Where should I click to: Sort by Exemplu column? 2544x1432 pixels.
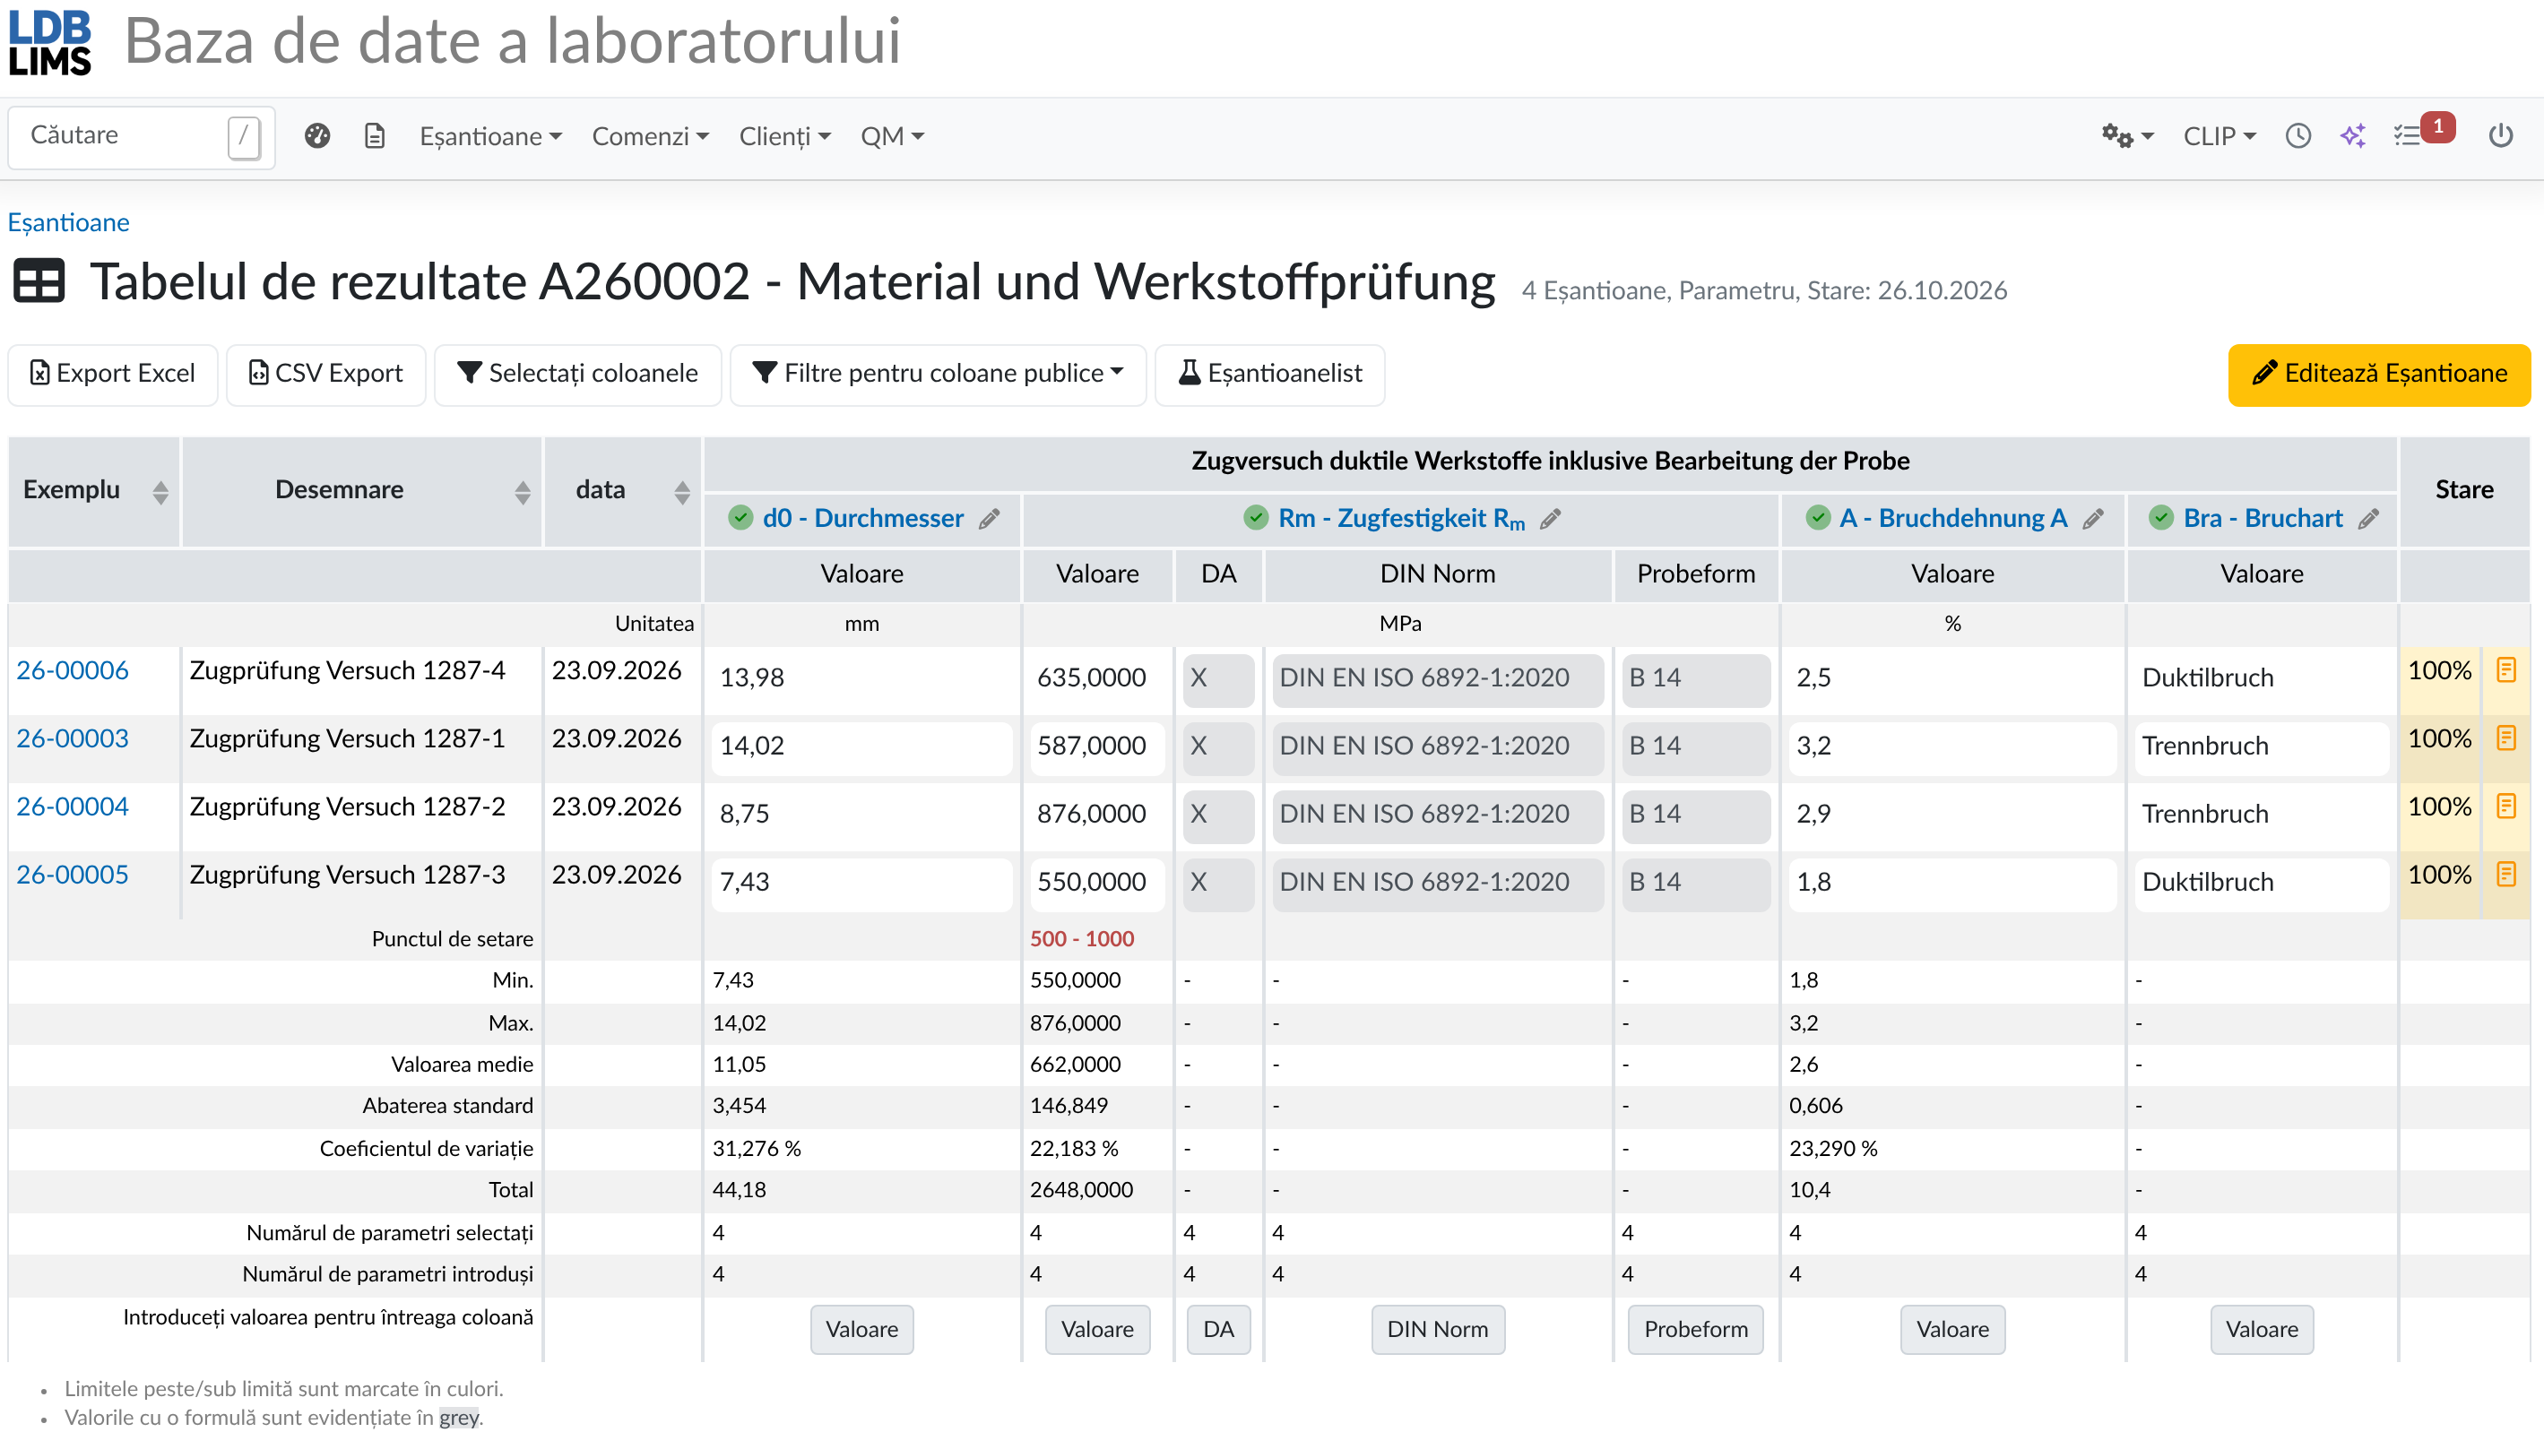[x=160, y=492]
